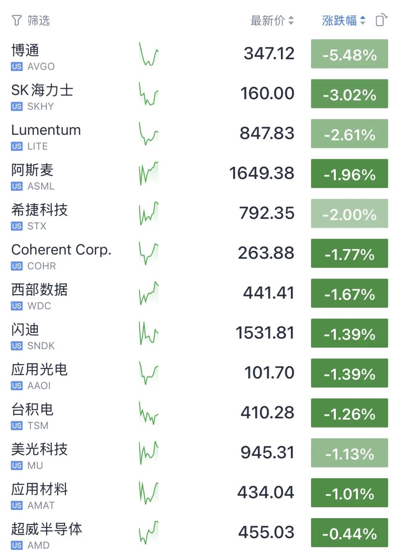The height and width of the screenshot is (555, 399).
Task: Tap the US badge next to STX
Action: pos(17,226)
